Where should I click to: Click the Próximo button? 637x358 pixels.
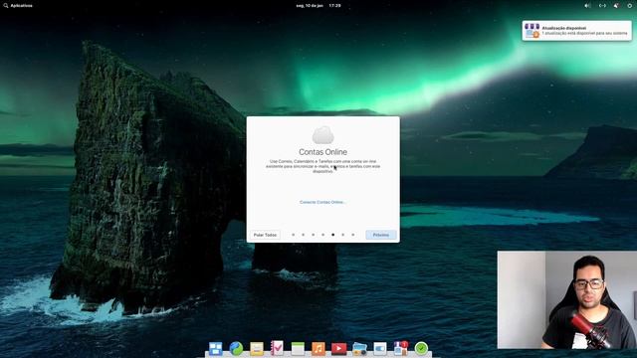click(381, 235)
